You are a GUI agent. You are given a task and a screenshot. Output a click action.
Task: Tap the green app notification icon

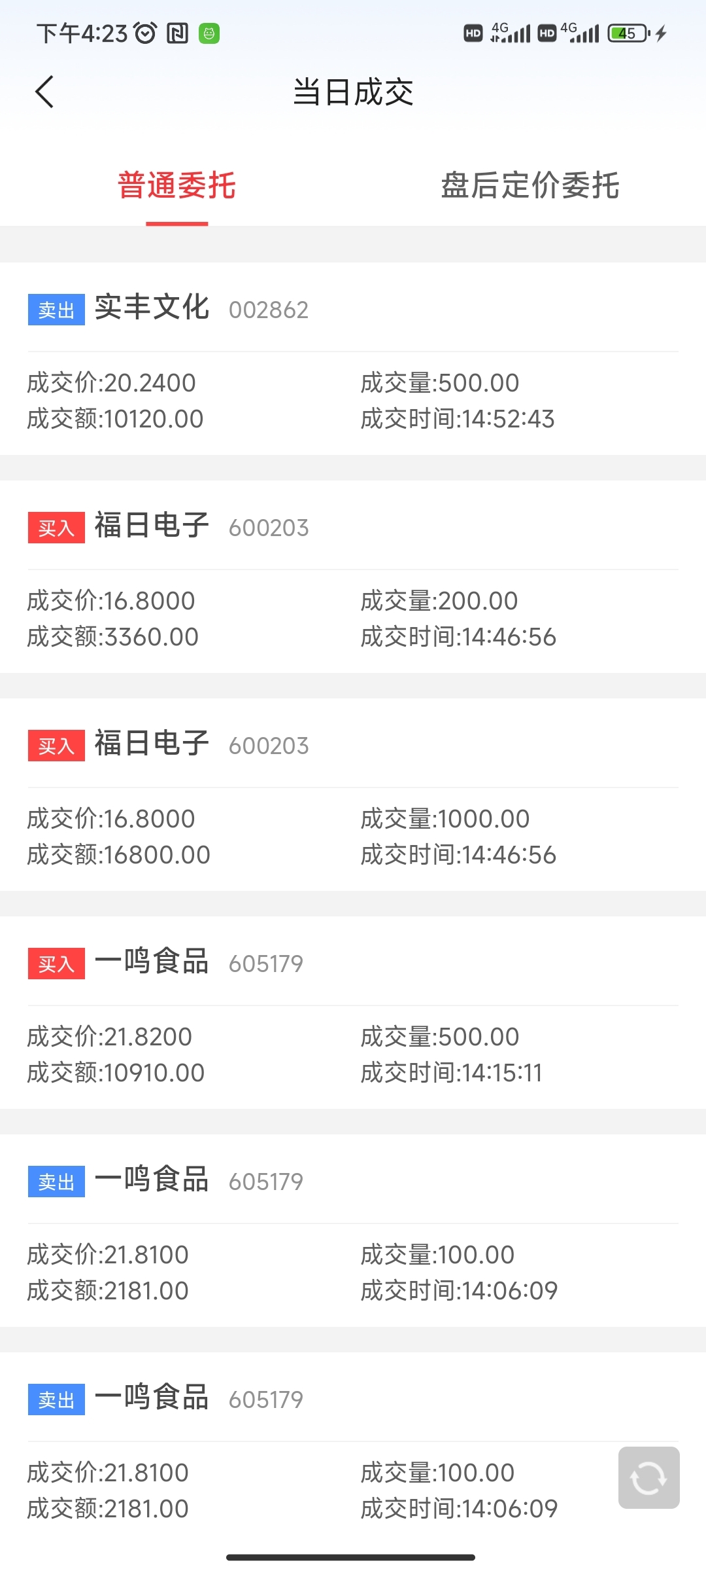[209, 33]
